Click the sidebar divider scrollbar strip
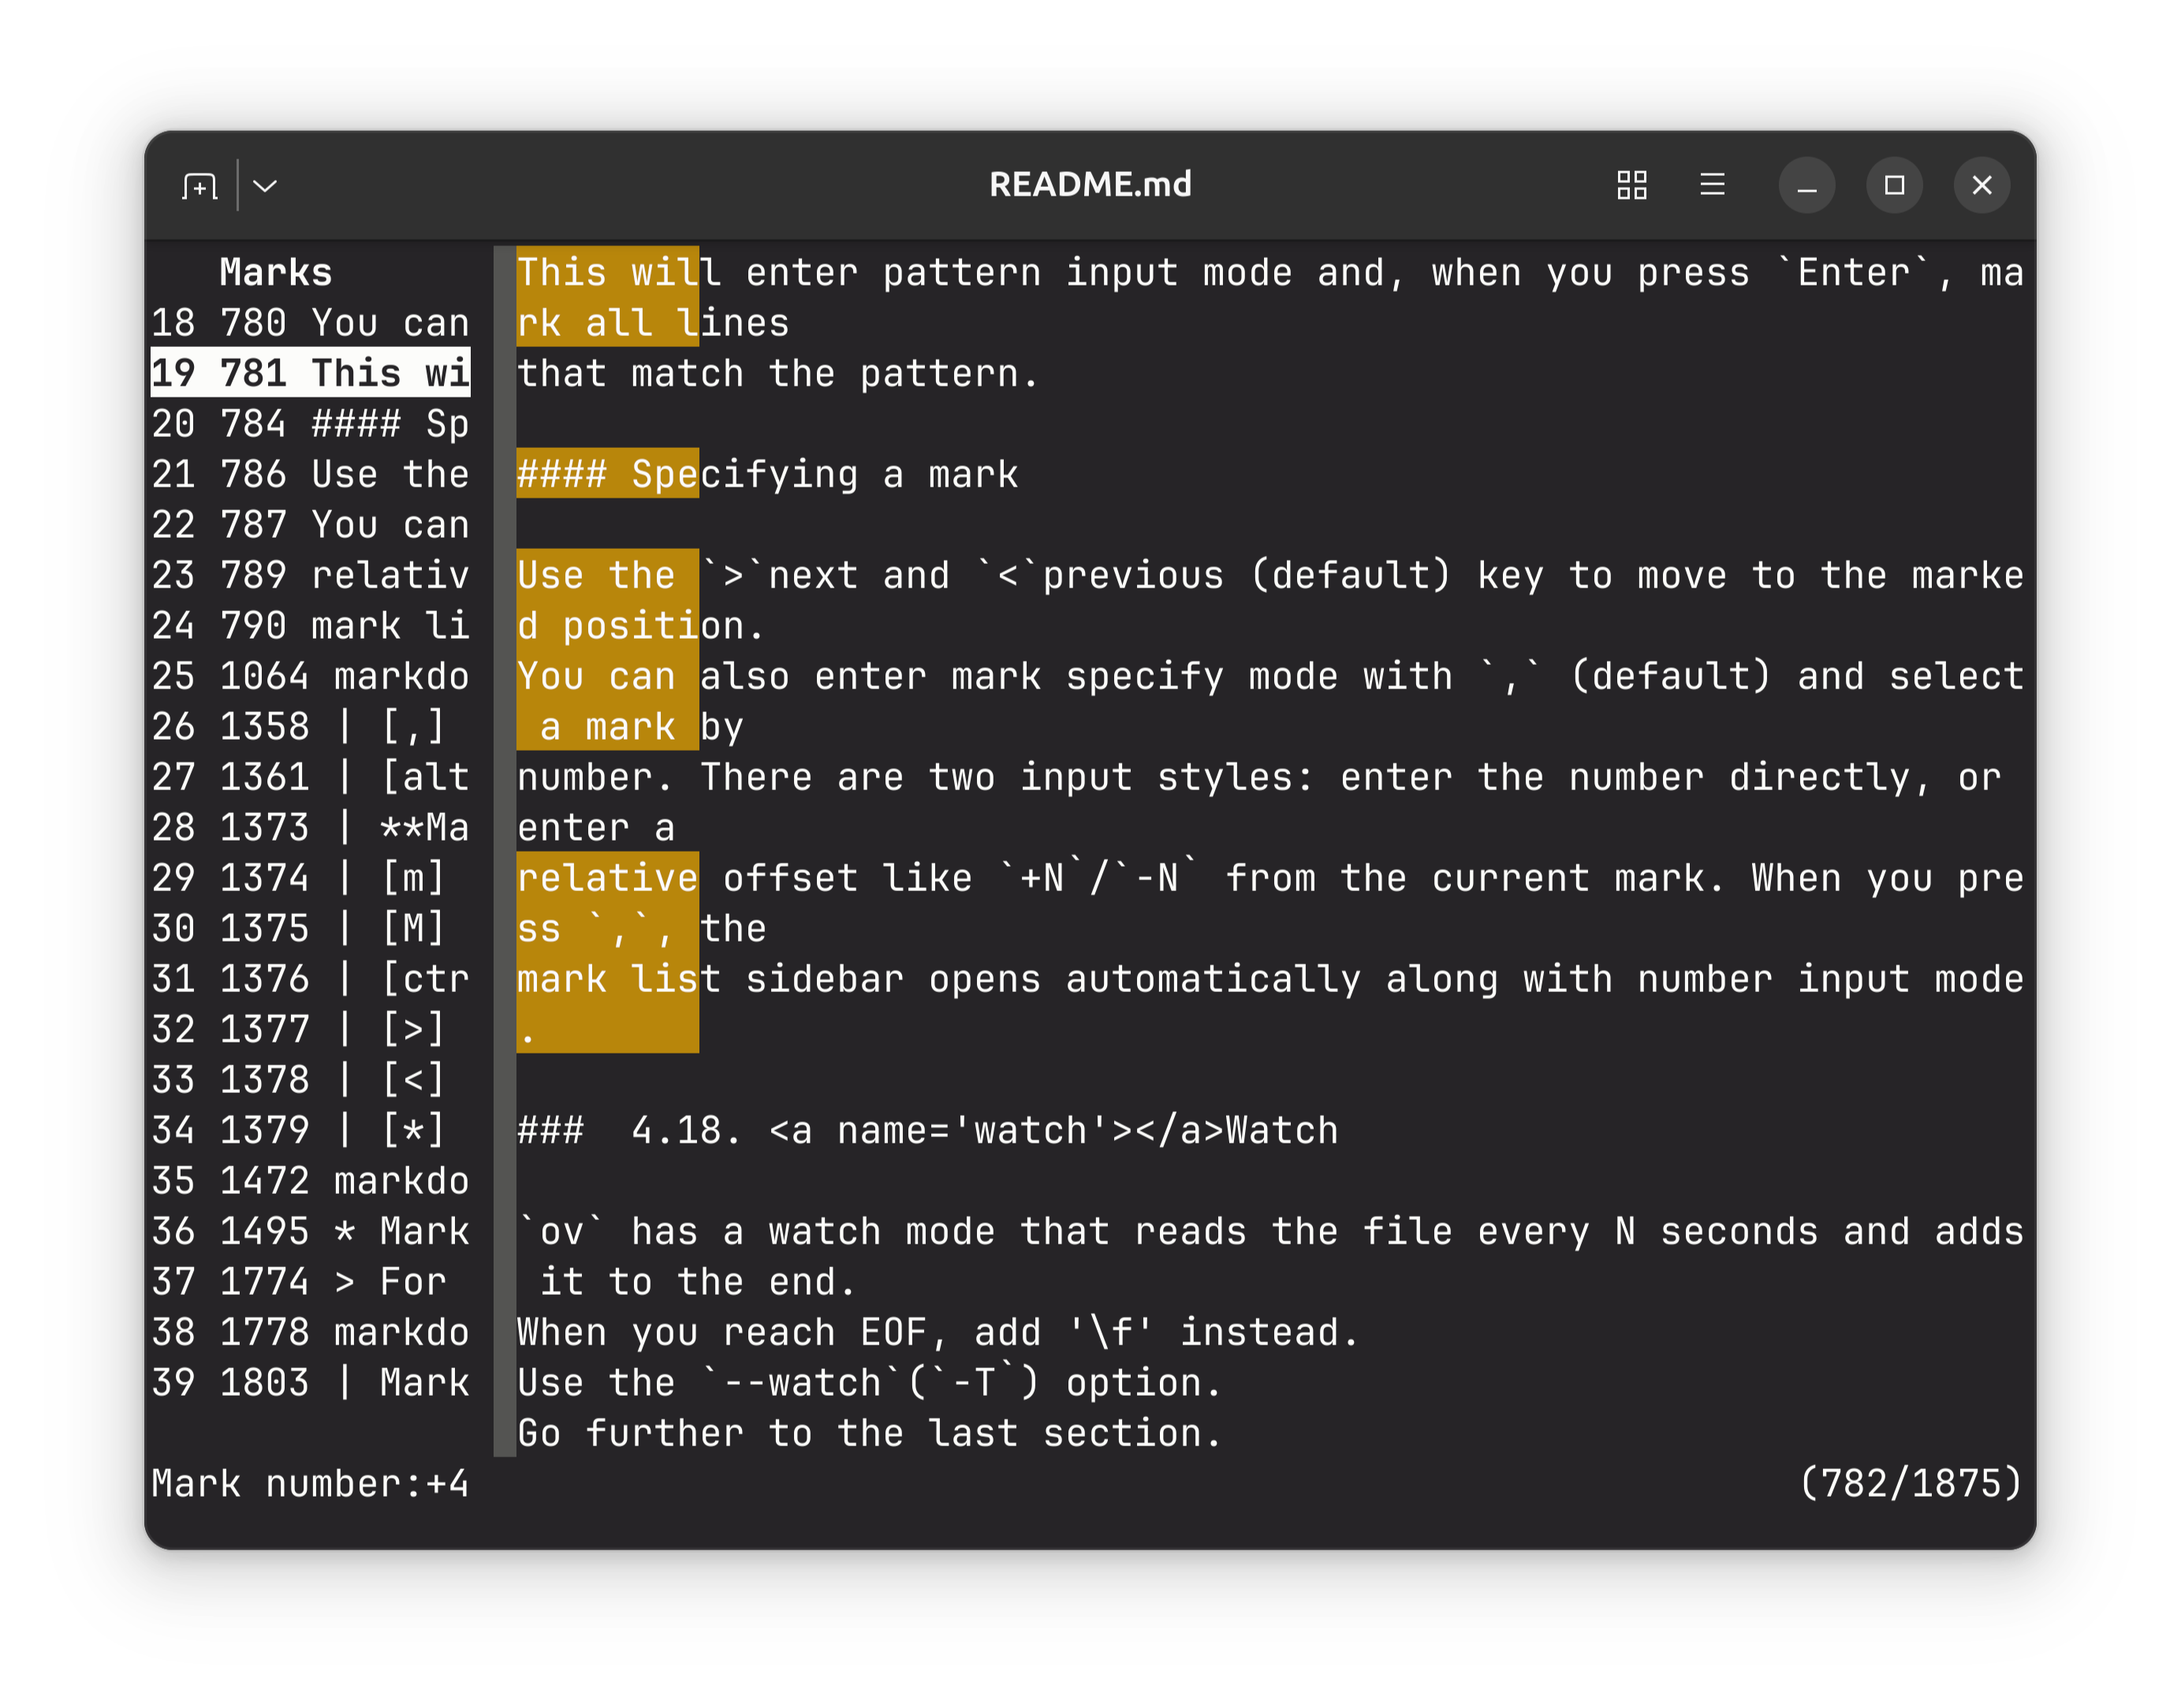2181x1708 pixels. (x=504, y=850)
